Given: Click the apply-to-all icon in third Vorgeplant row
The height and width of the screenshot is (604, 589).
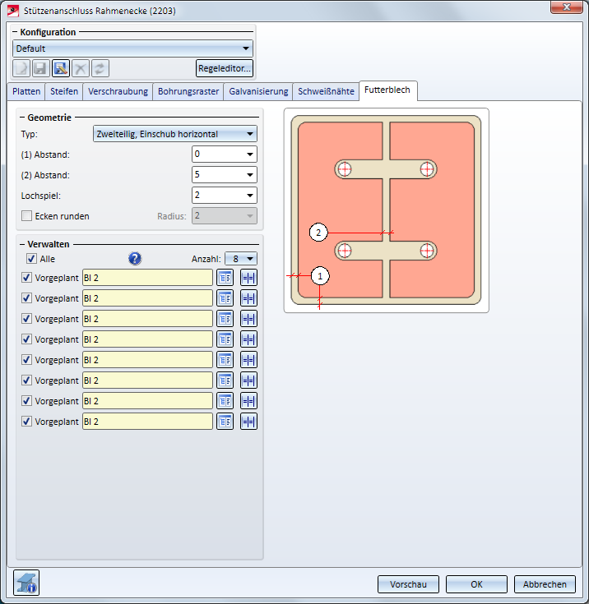Looking at the screenshot, I should 248,319.
